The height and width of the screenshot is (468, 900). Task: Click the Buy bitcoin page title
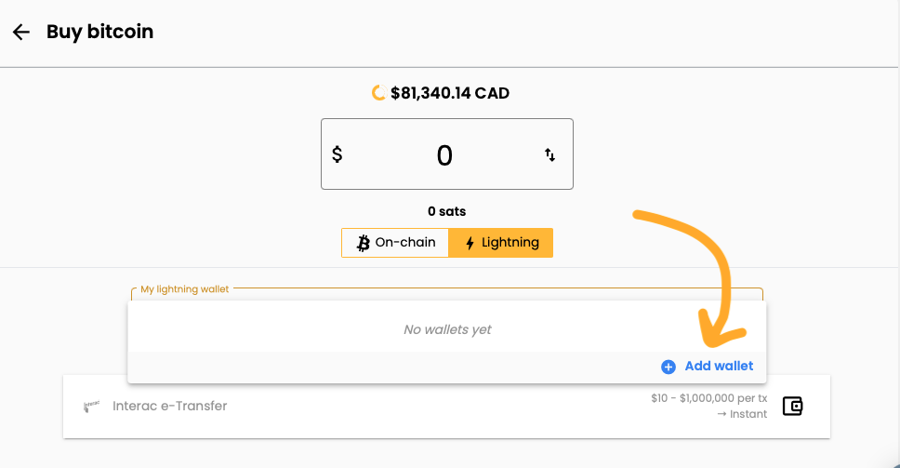[x=99, y=32]
